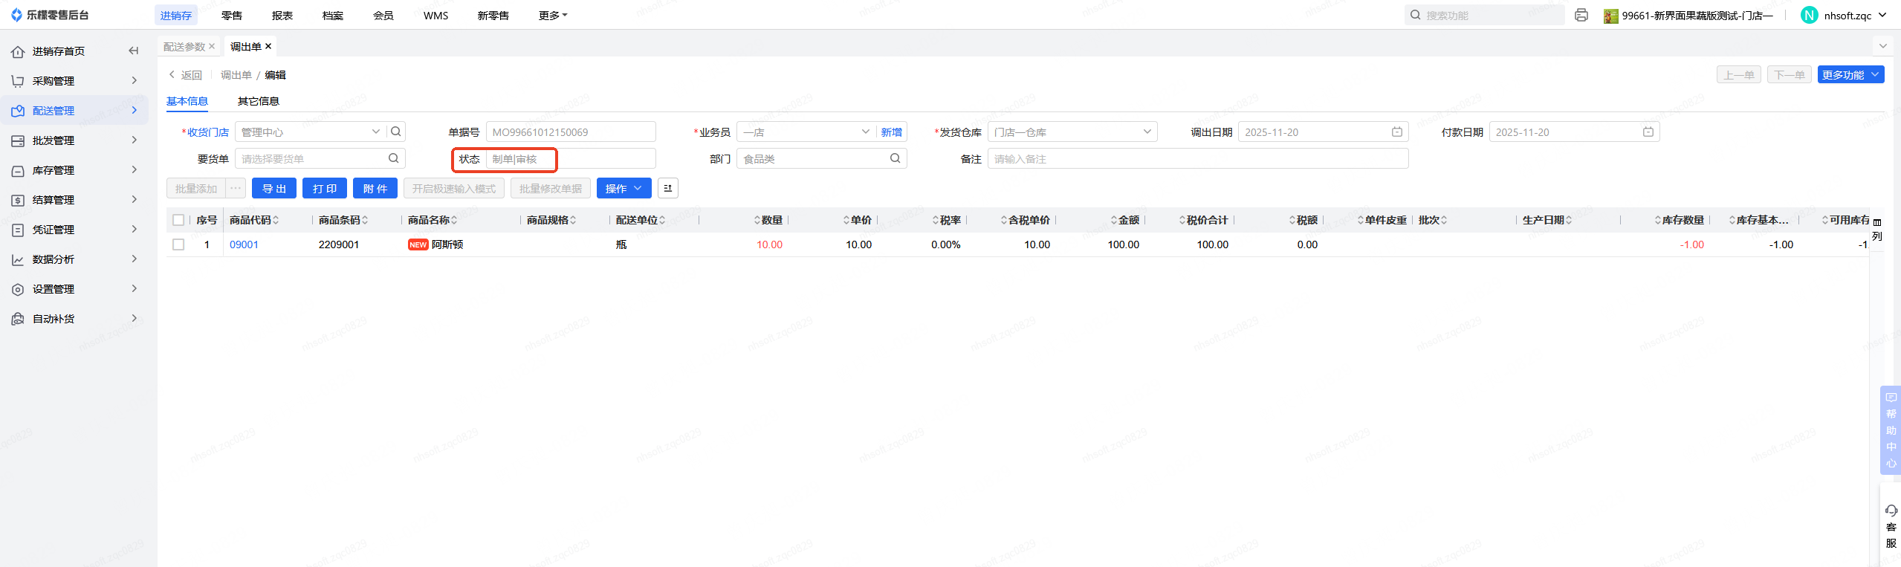Screen dimensions: 1901x567
Task: Switch to the 配送参数 page tab
Action: pos(184,46)
